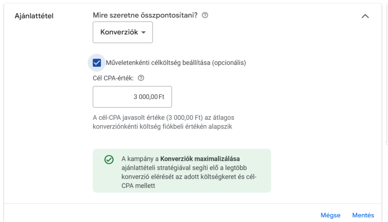Viewport: 388px width, 222px height.
Task: Open the Konverziók dropdown
Action: (x=122, y=32)
